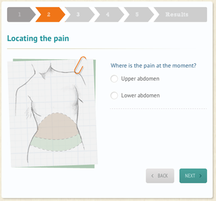Jump to step 5 in progress bar

(x=138, y=15)
